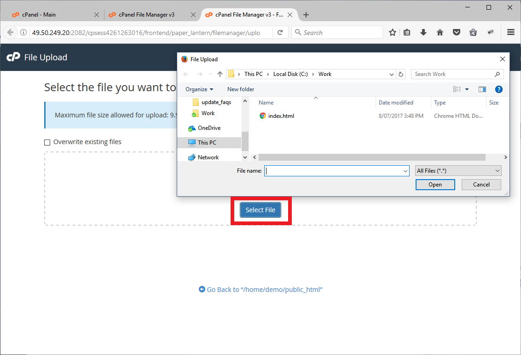This screenshot has width=521, height=355.
Task: Open the All Files type dropdown
Action: pos(458,171)
